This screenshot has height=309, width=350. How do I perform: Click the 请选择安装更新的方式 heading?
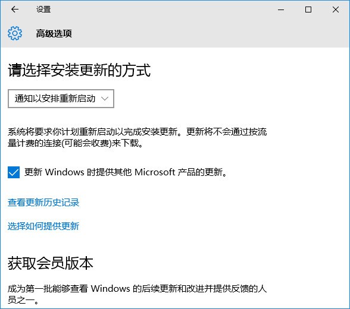tap(79, 70)
